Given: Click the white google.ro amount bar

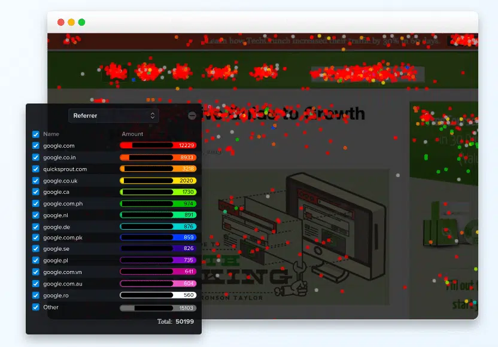Looking at the screenshot, I should click(158, 295).
